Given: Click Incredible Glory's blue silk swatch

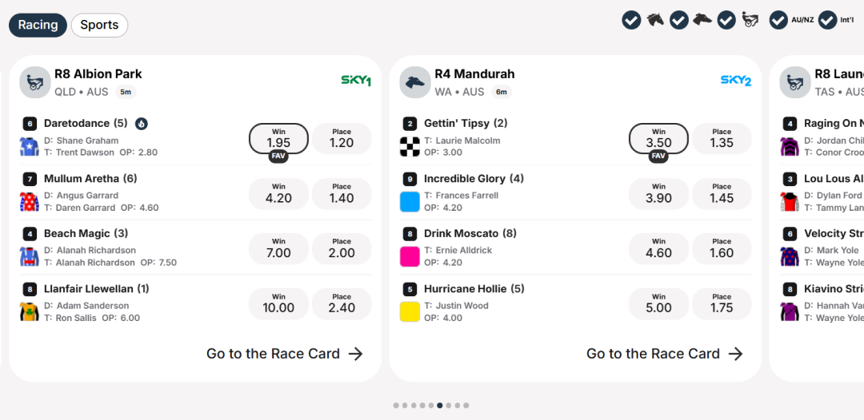Looking at the screenshot, I should coord(410,202).
